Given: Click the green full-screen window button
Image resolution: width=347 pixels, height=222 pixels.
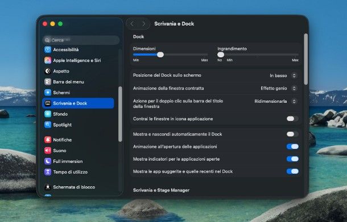Looking at the screenshot, I should [60, 24].
